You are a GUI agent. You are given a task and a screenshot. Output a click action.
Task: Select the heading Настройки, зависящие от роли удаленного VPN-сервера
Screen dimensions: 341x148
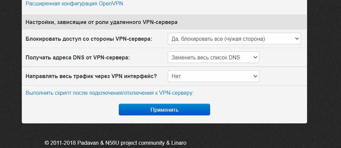[102, 22]
